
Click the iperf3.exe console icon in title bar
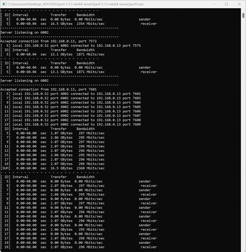pyautogui.click(x=4, y=4)
